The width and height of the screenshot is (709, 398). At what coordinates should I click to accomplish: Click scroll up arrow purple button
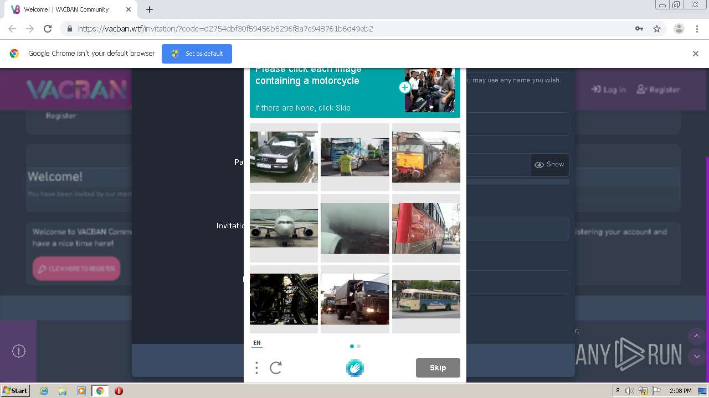tap(697, 336)
